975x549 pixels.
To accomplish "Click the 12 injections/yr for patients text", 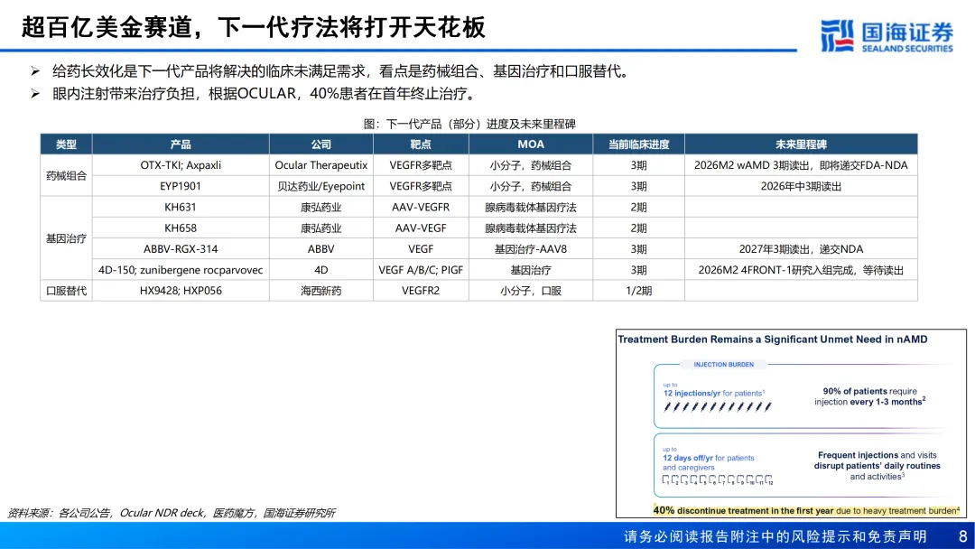I will click(714, 393).
